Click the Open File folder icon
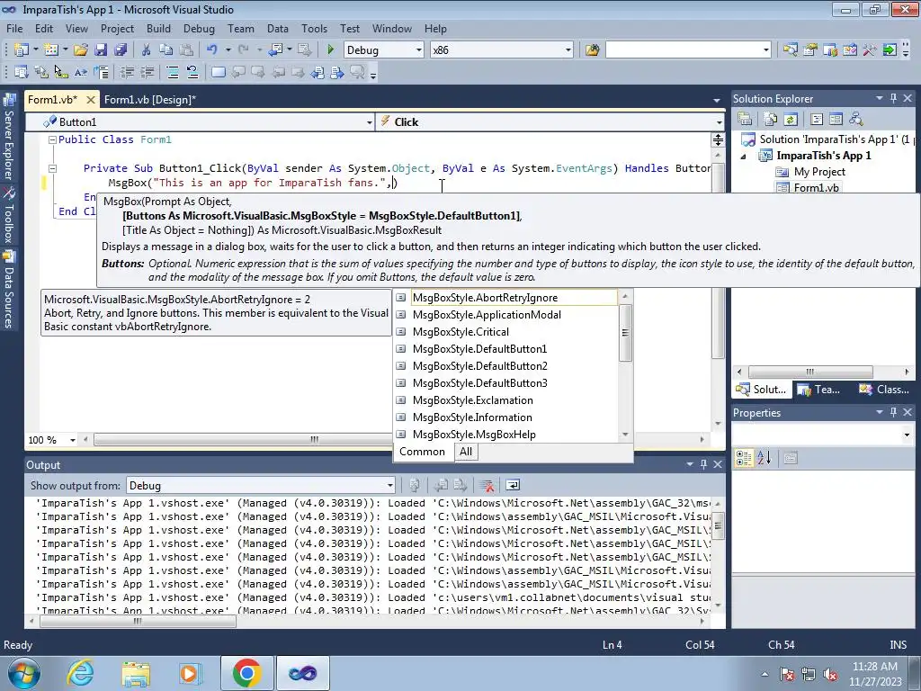 point(81,50)
